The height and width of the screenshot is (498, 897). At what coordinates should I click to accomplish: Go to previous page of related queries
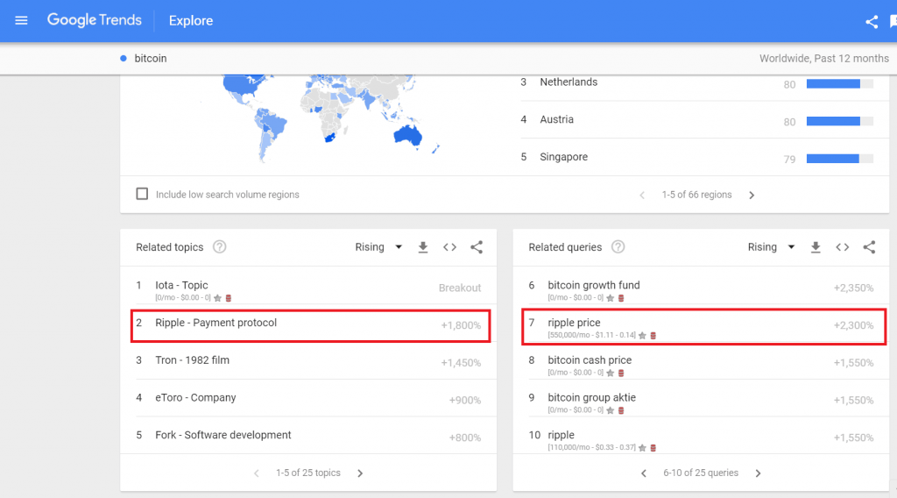[644, 473]
